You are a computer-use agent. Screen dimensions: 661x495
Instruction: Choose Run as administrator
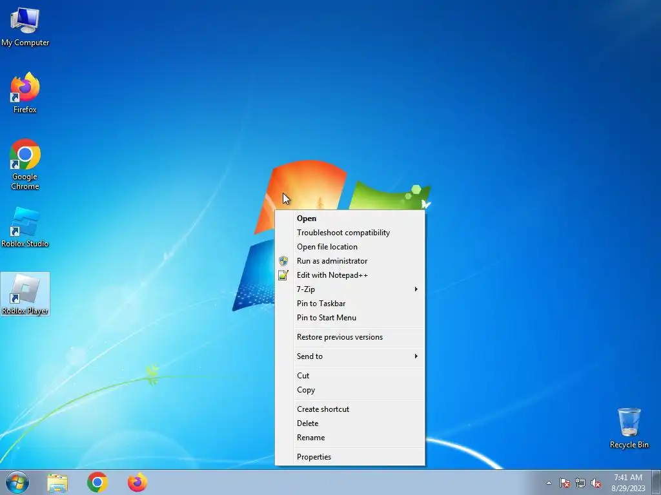pos(351,261)
